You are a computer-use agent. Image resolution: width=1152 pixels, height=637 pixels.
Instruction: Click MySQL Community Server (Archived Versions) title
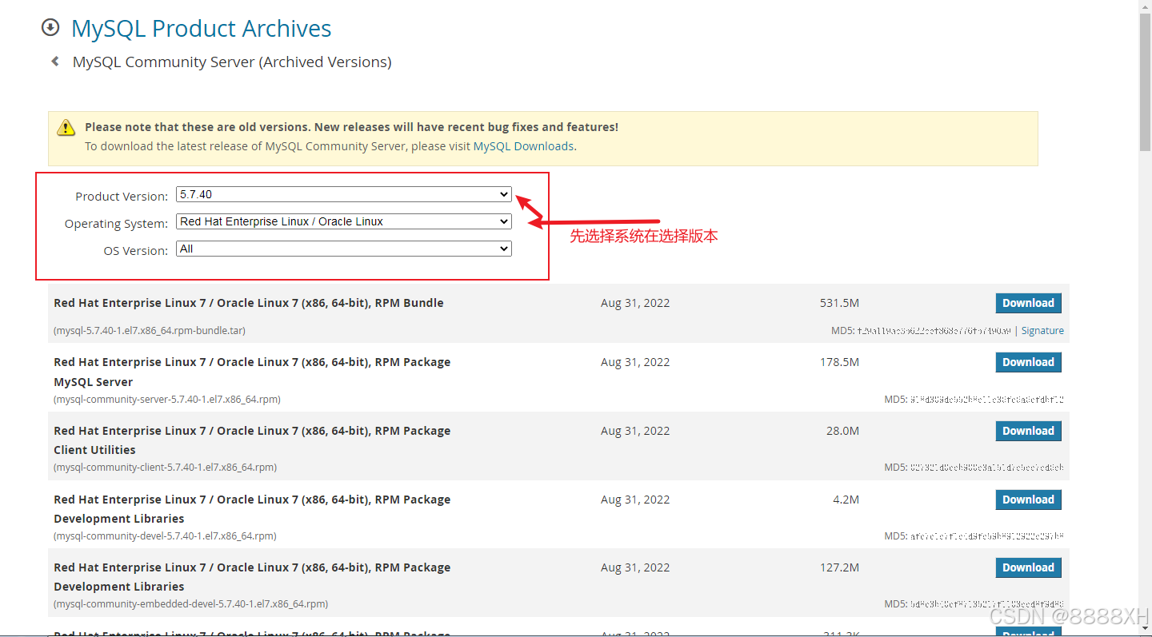point(232,62)
